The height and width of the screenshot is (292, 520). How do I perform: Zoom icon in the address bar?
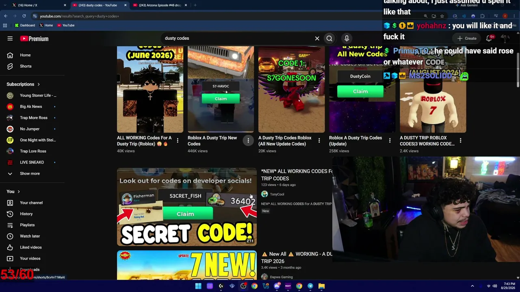click(425, 16)
